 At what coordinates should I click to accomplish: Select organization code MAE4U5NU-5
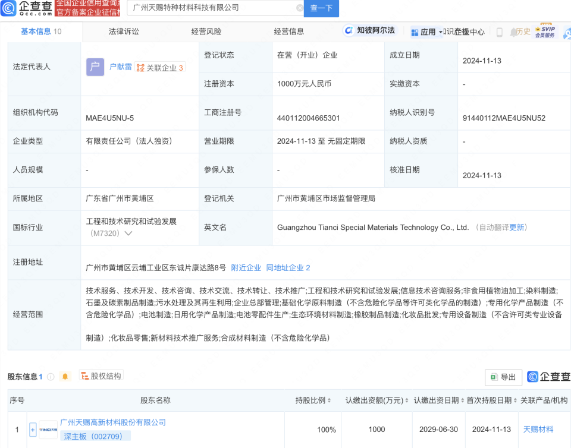[110, 118]
